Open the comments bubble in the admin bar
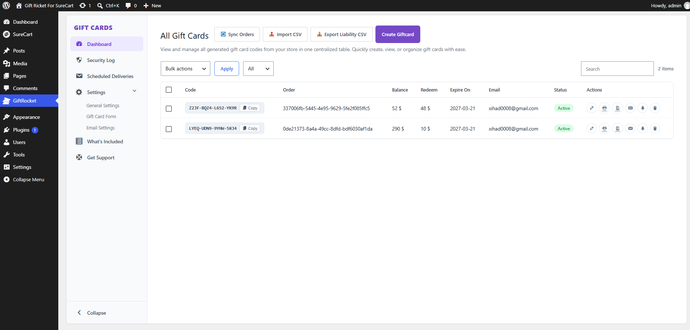Screen dimensions: 690x330 point(131,5)
